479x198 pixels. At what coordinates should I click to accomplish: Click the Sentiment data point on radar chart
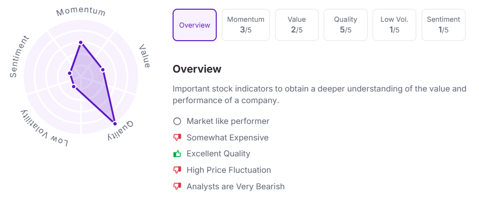(70, 73)
